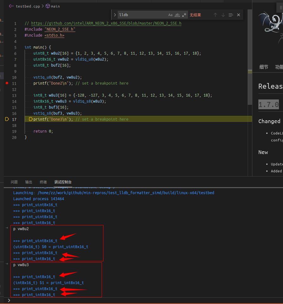Click the 'return 0;' code line
Viewport: 283px width, 304px height.
(43, 131)
